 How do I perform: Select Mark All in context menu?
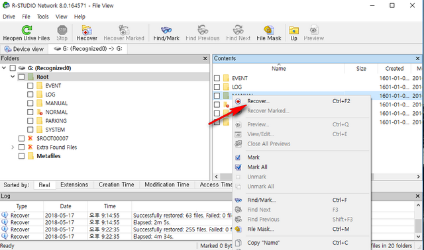301,167
